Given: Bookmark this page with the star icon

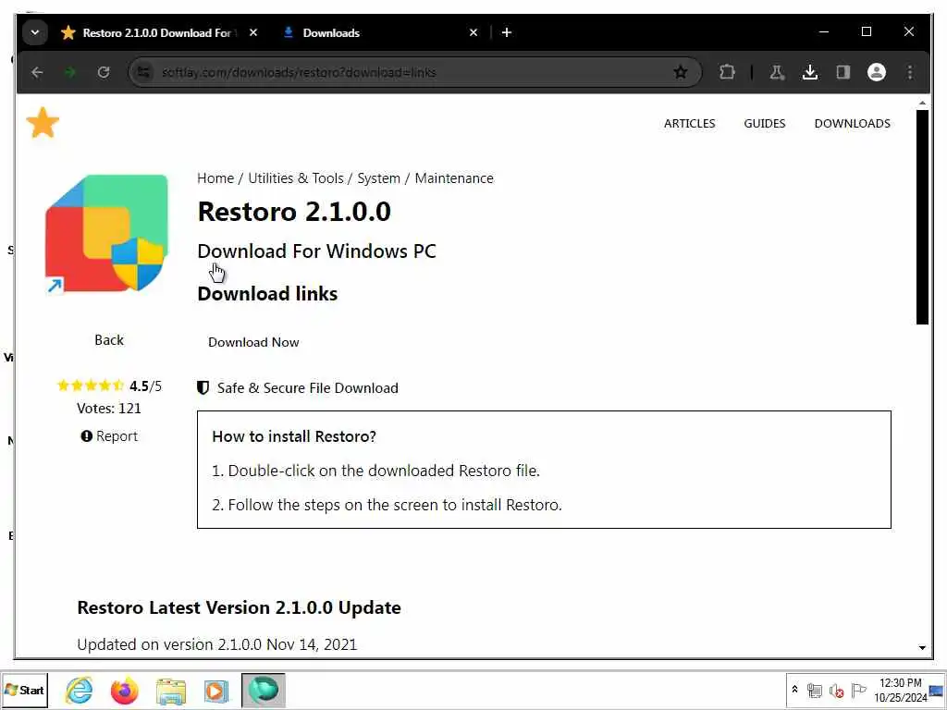Looking at the screenshot, I should tap(681, 72).
